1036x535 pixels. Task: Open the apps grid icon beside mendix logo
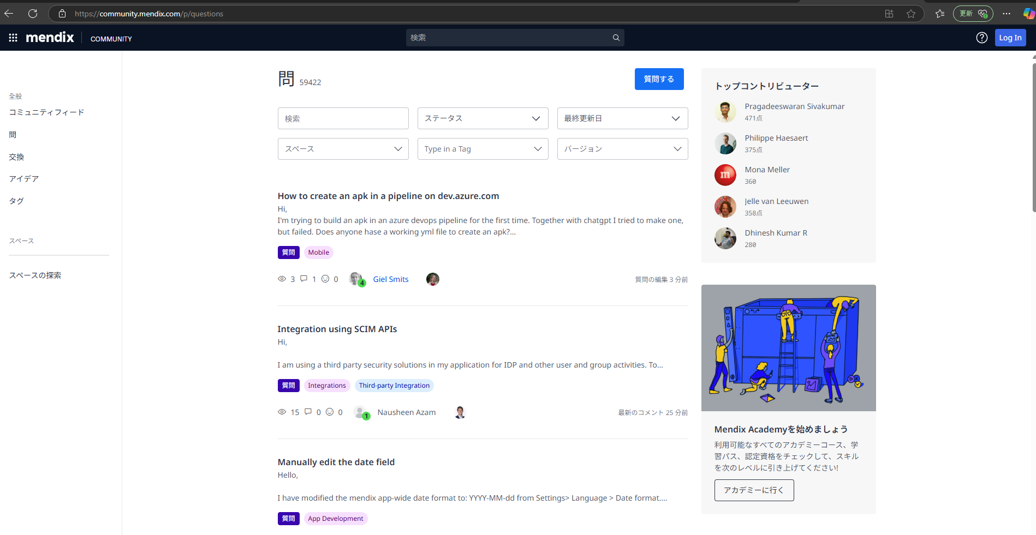click(13, 38)
